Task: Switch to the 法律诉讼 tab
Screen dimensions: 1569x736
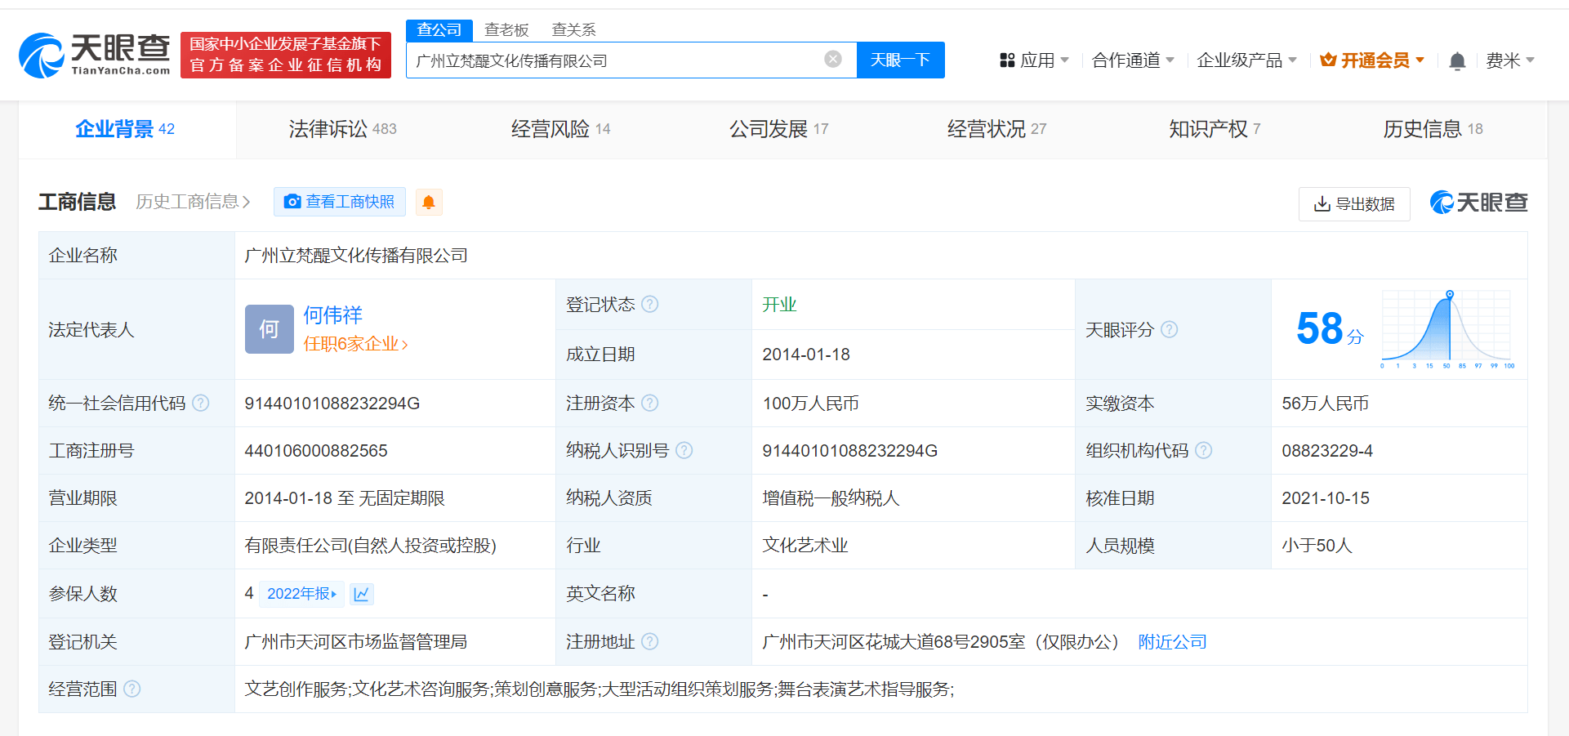Action: [343, 129]
